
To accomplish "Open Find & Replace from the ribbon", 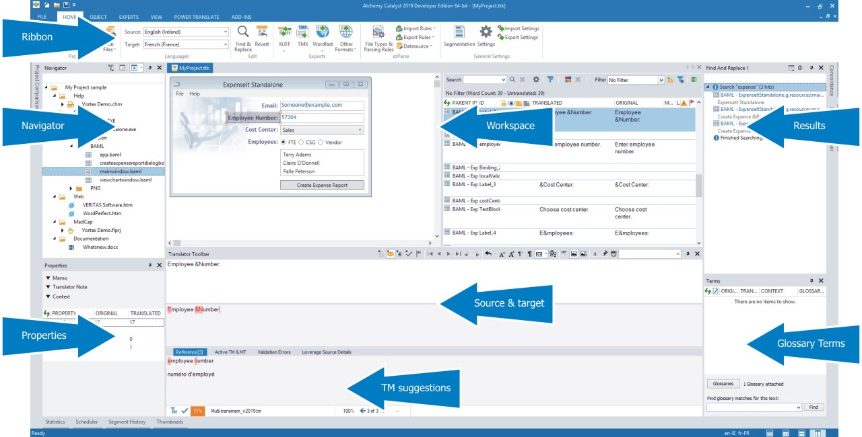I will click(x=242, y=37).
